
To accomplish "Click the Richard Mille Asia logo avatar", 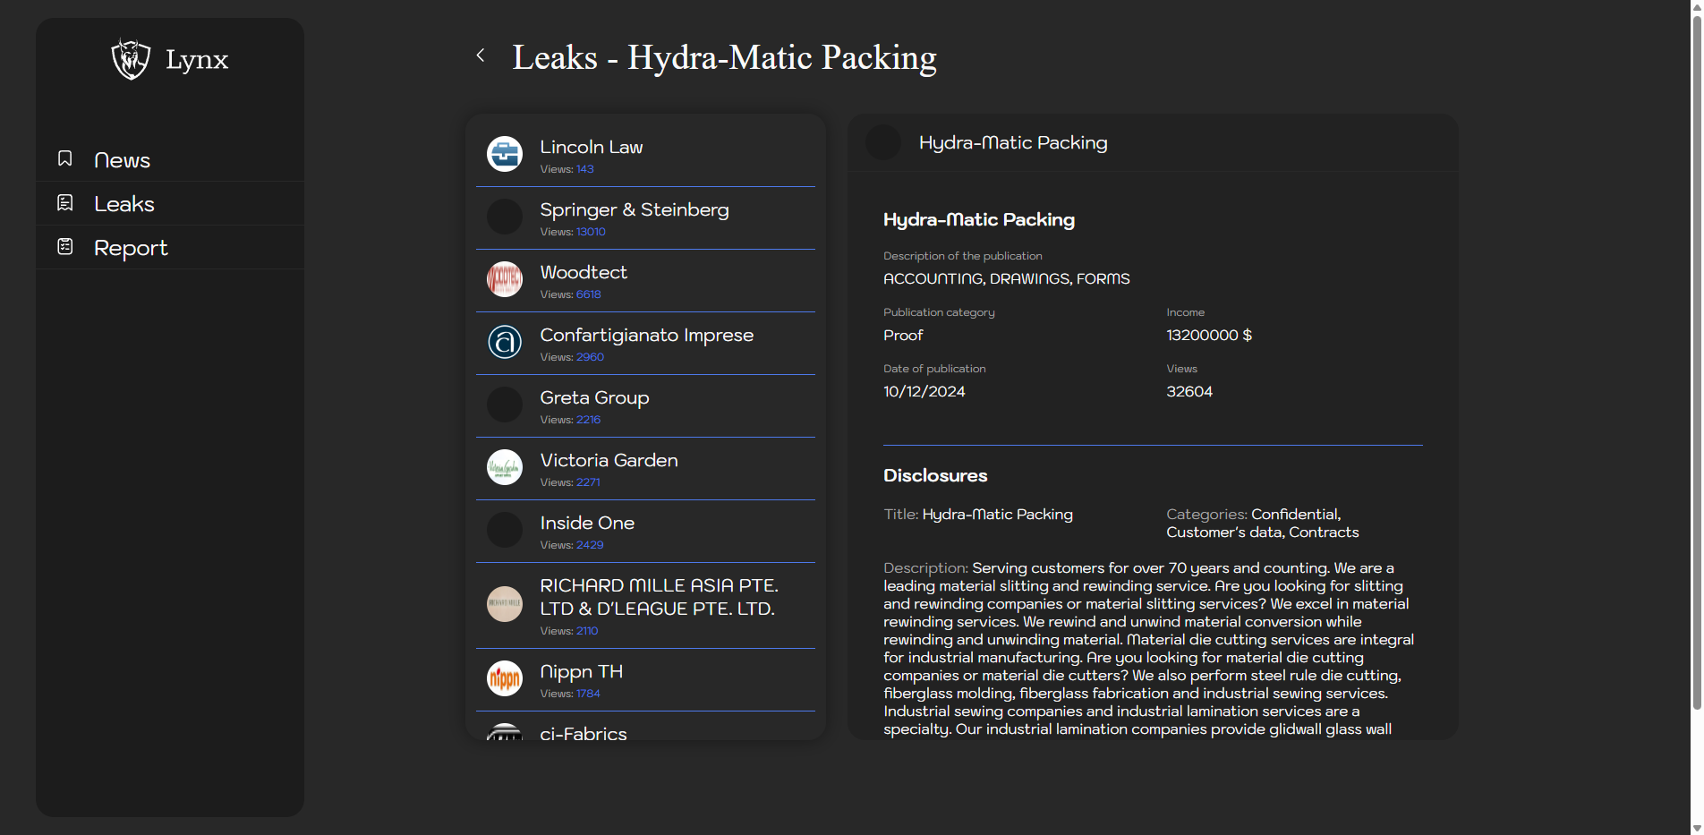I will click(x=505, y=604).
